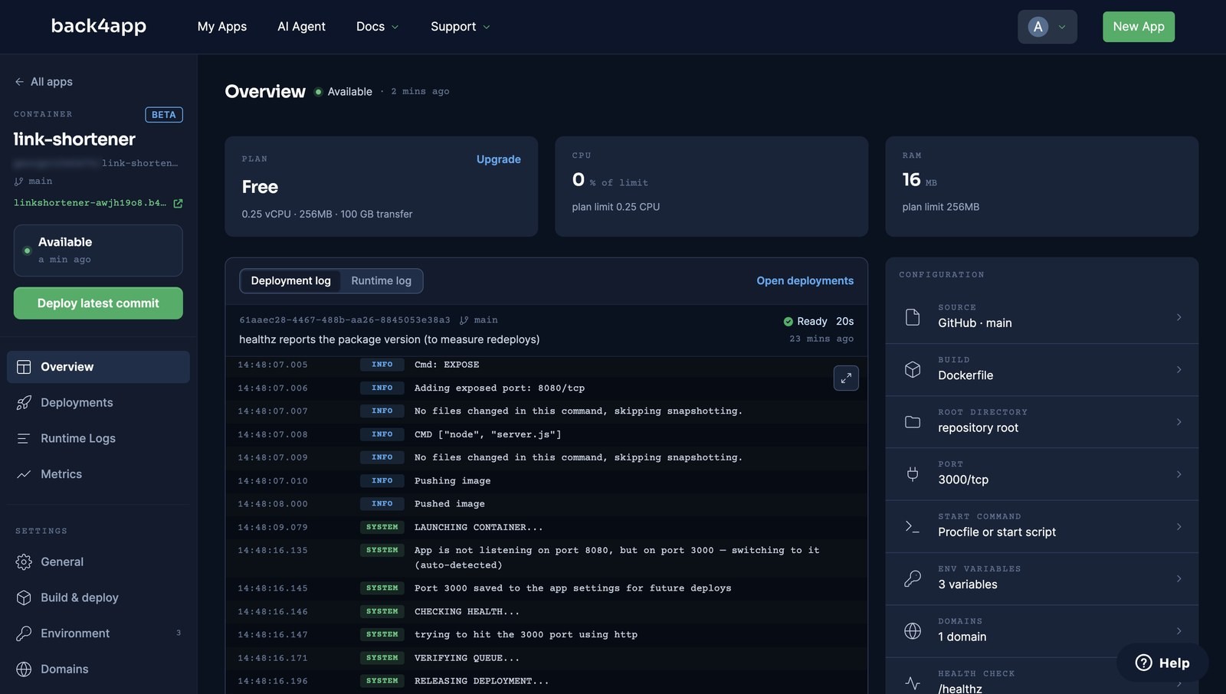
Task: Expand the Port 3000/tcp chevron
Action: pyautogui.click(x=1178, y=474)
